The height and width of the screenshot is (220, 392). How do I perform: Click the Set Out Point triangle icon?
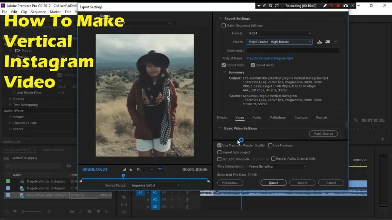pyautogui.click(x=131, y=169)
